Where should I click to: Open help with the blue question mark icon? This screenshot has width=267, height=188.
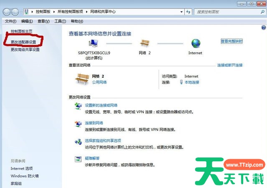pyautogui.click(x=263, y=28)
